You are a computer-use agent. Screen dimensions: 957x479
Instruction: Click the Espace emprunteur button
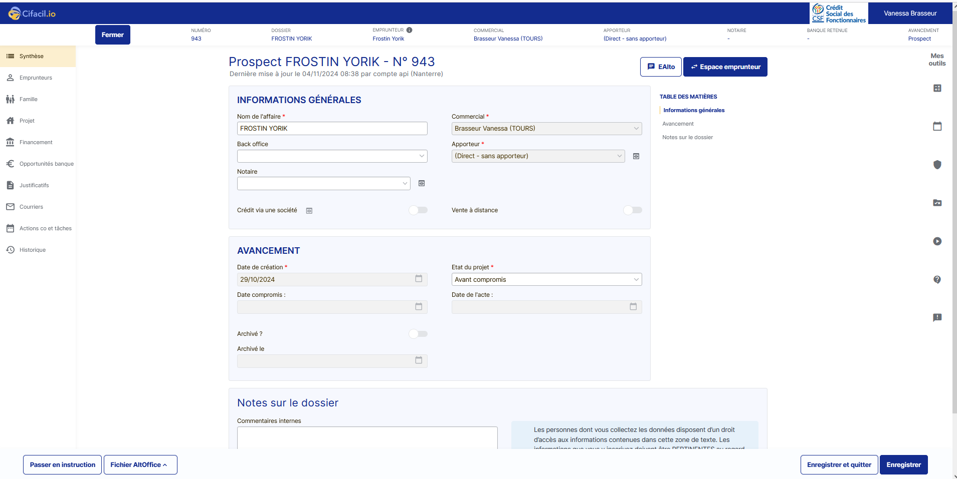click(725, 67)
